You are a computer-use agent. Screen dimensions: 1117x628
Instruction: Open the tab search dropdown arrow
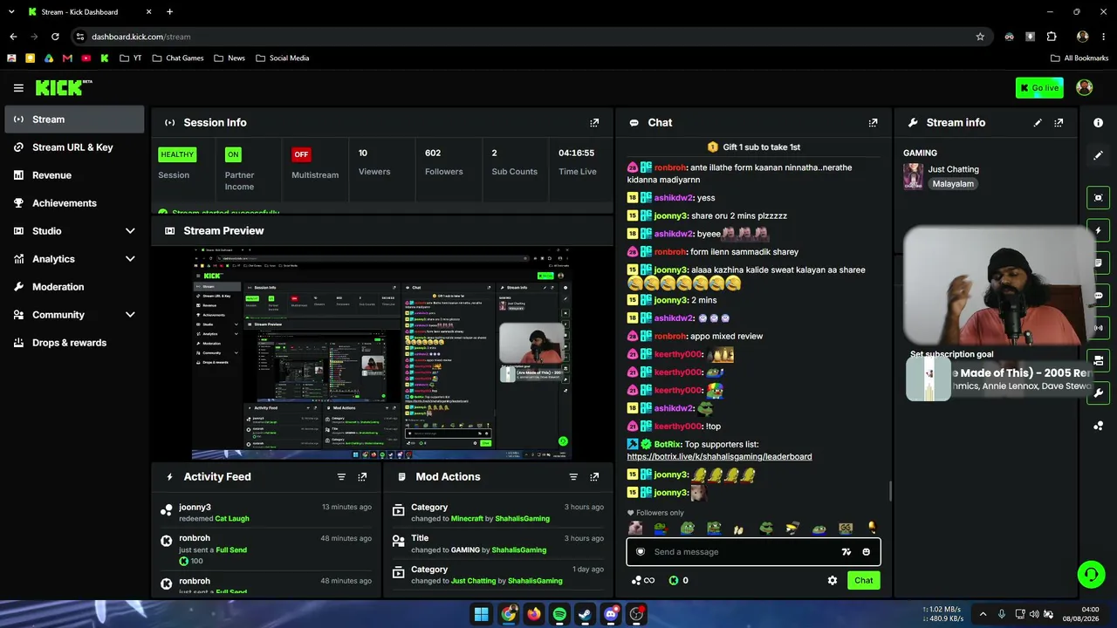pos(13,12)
